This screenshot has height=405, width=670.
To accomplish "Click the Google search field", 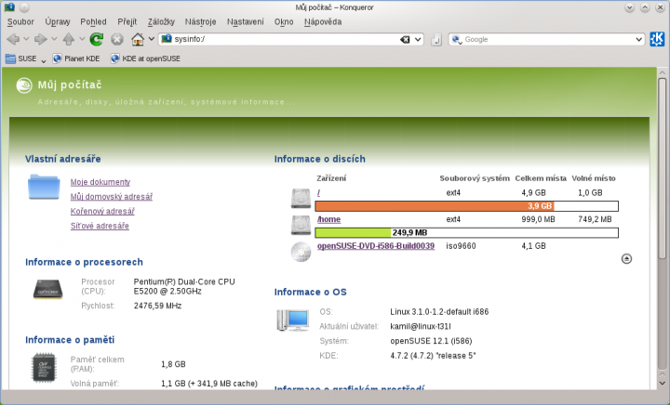I will (x=548, y=39).
